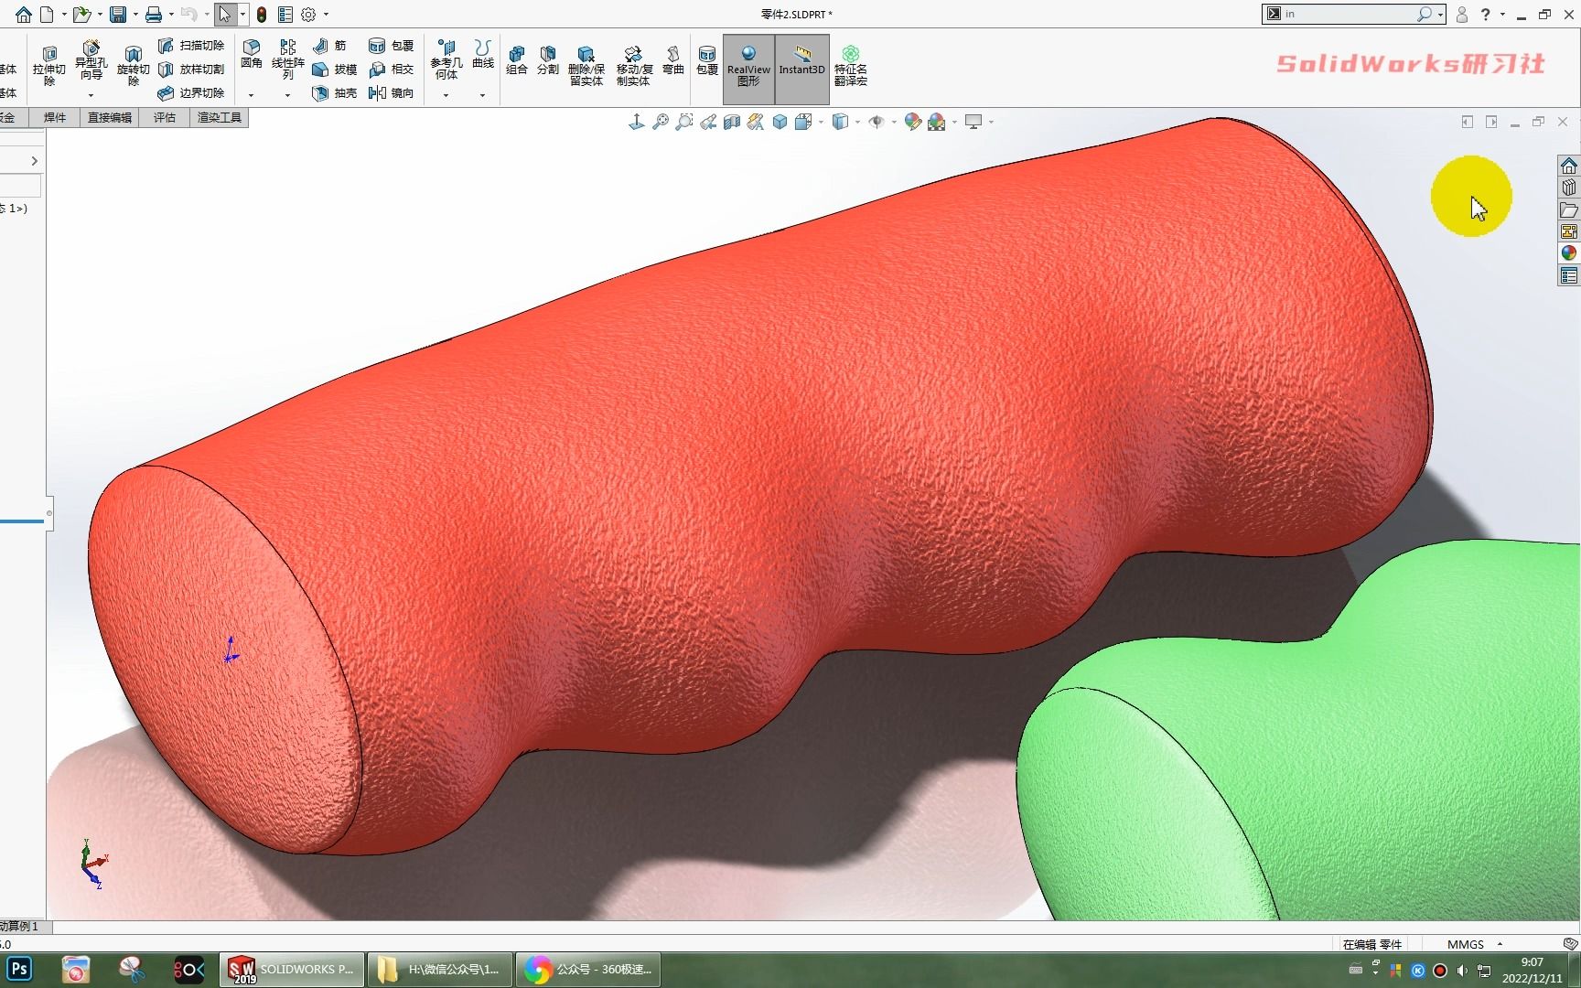1581x988 pixels.
Task: Switch to the Weldments (焊件) tab
Action: coord(55,117)
